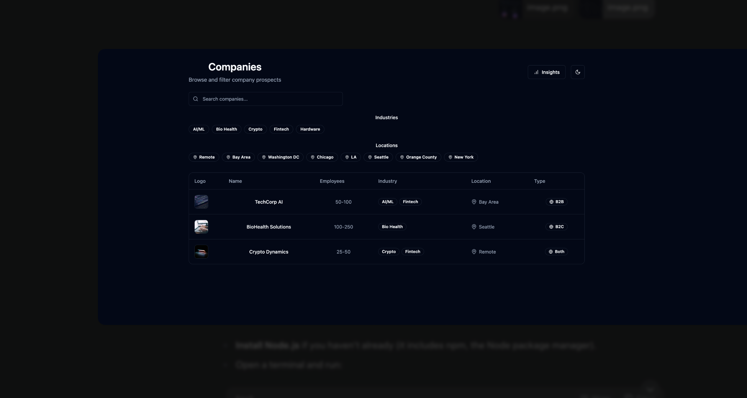Open the BioHealth Solutions company row
This screenshot has width=747, height=398.
click(268, 227)
